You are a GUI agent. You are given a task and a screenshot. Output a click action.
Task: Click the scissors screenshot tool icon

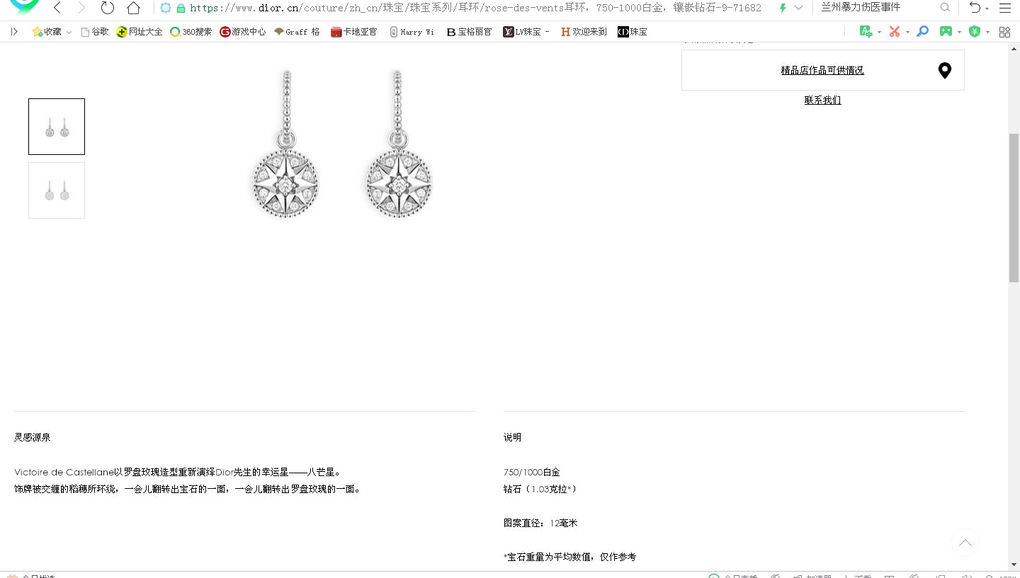tap(895, 31)
